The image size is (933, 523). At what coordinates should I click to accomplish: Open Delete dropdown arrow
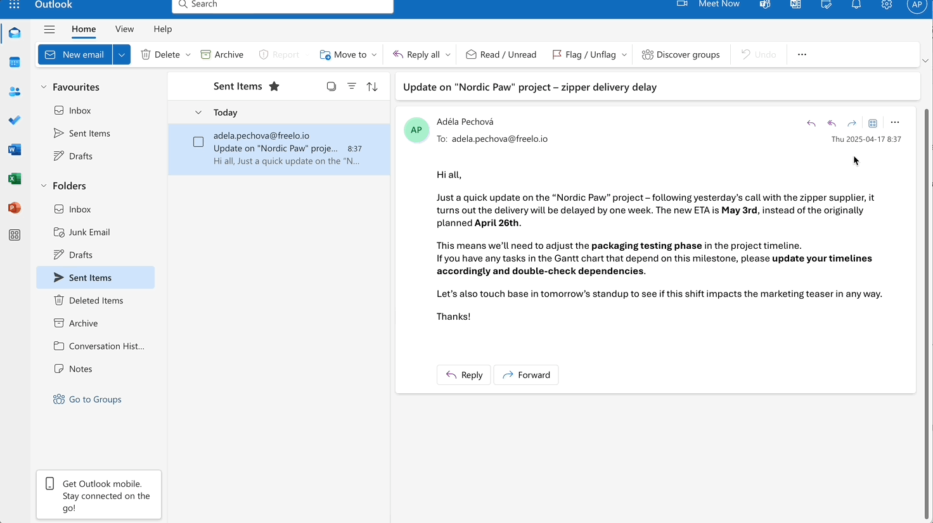tap(188, 54)
